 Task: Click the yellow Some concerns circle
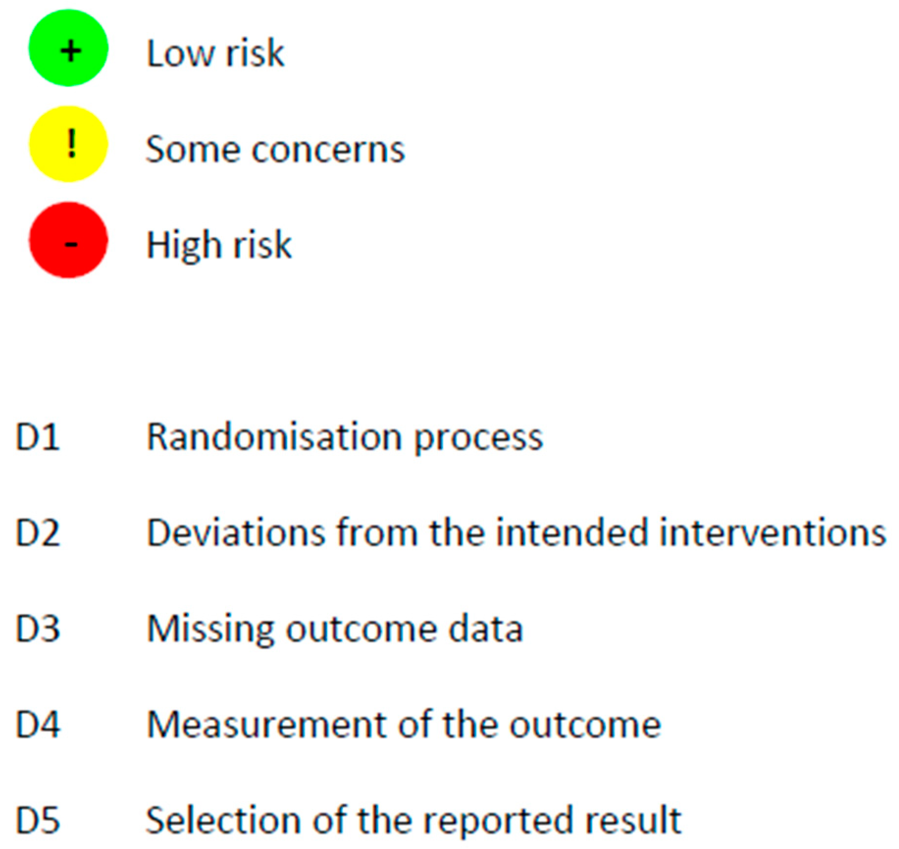[68, 145]
